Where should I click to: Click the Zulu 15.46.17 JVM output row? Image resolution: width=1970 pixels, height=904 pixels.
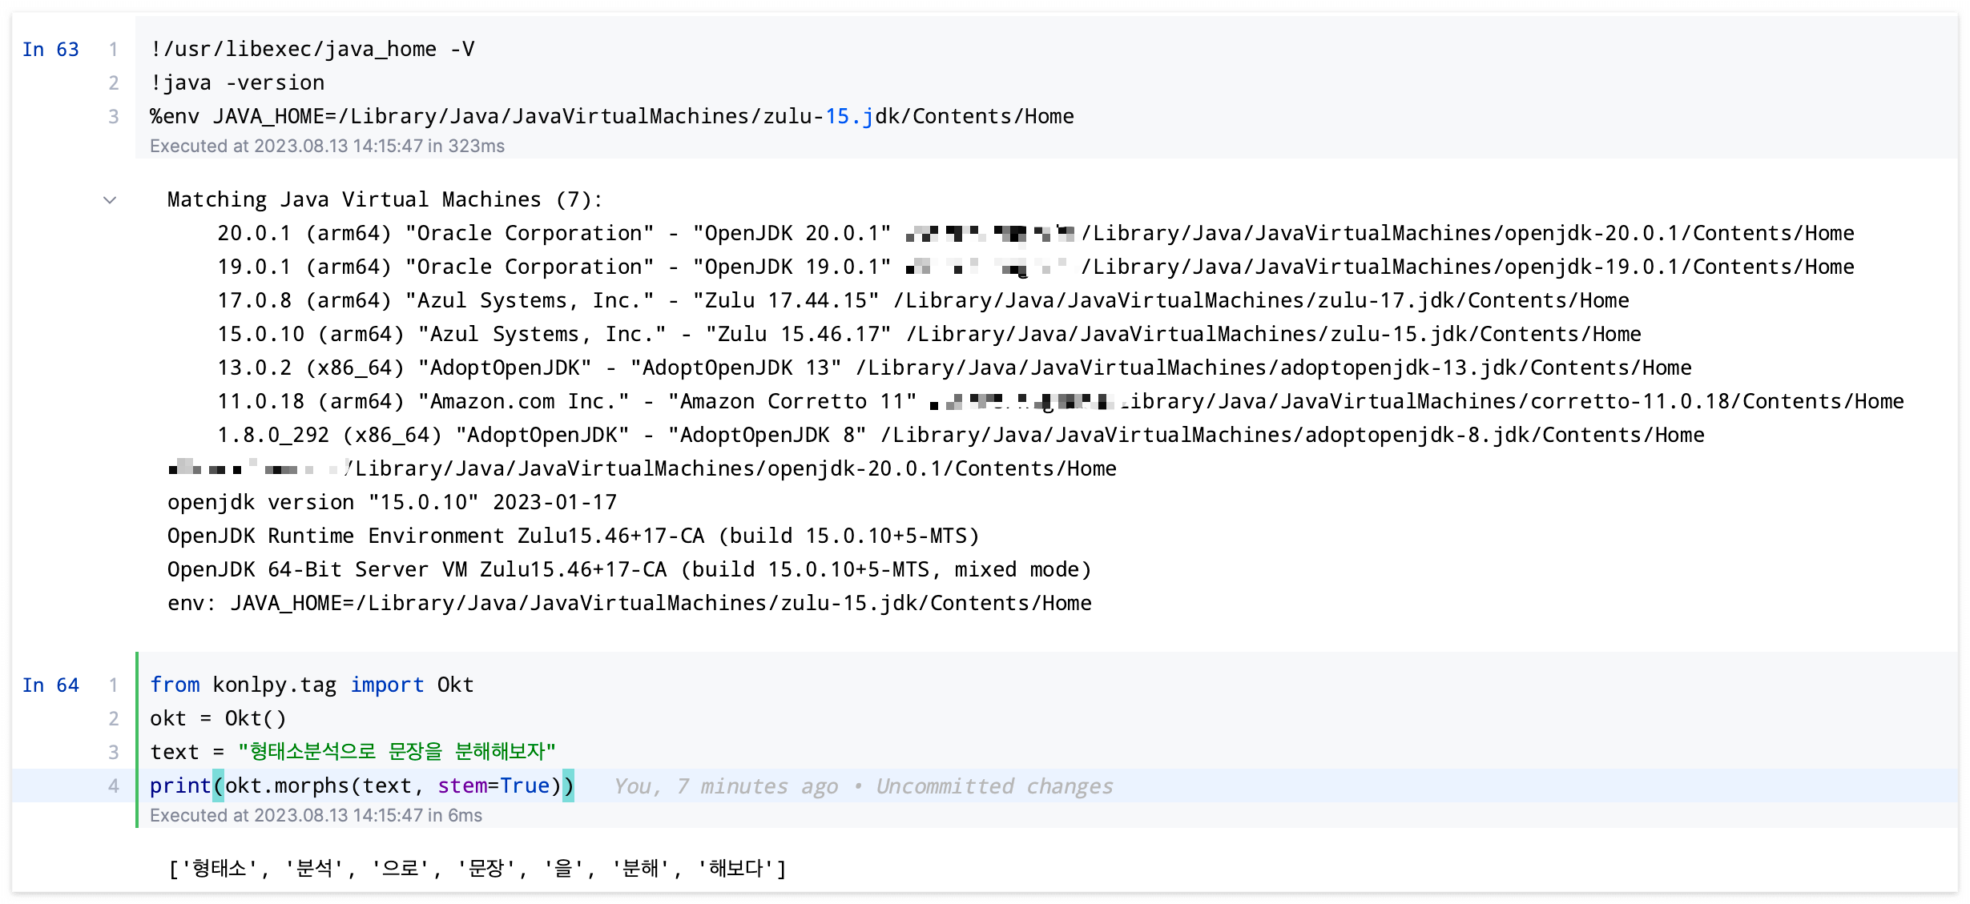coord(929,335)
